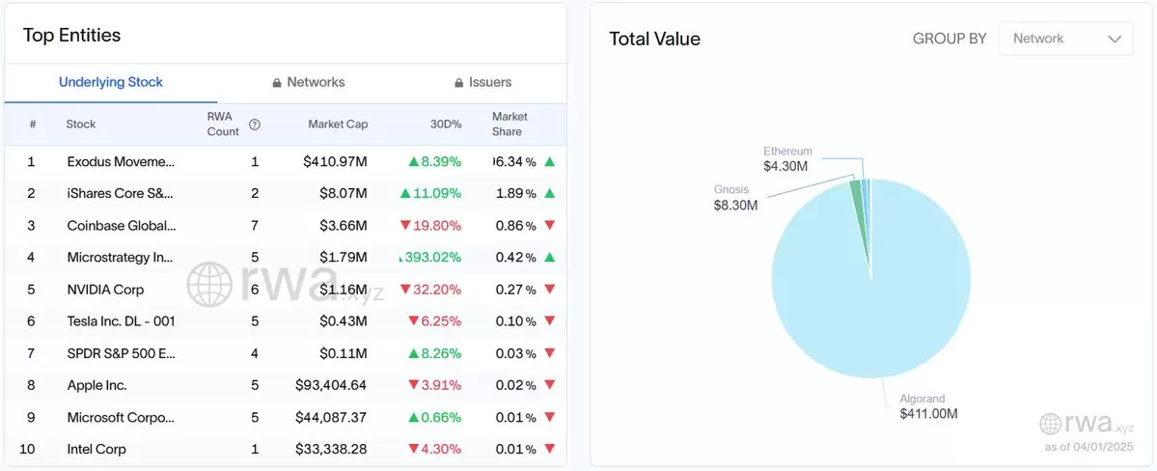The height and width of the screenshot is (471, 1157).
Task: Click the red down triangle before 3.91%
Action: pos(414,385)
